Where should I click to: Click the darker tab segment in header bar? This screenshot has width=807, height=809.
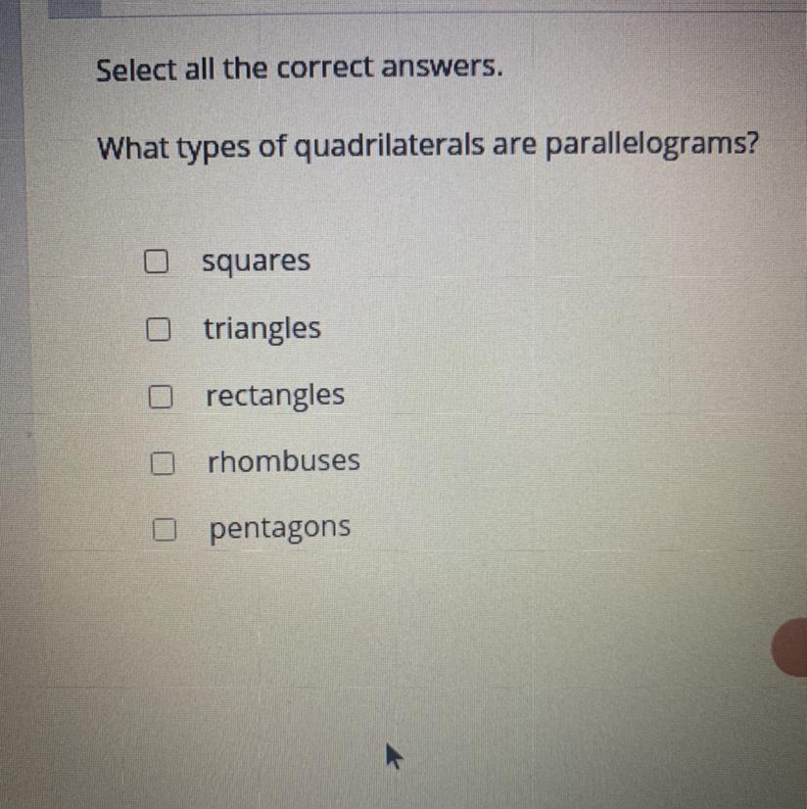(74, 8)
